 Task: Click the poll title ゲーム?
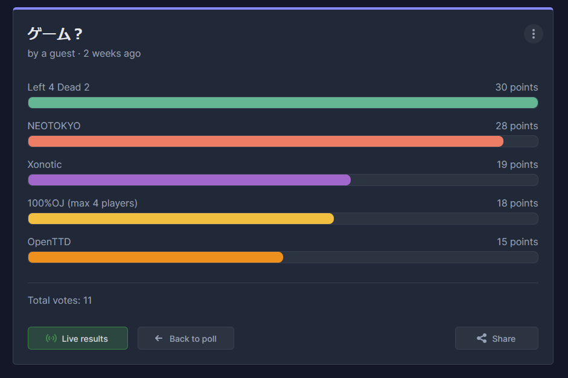pos(55,34)
